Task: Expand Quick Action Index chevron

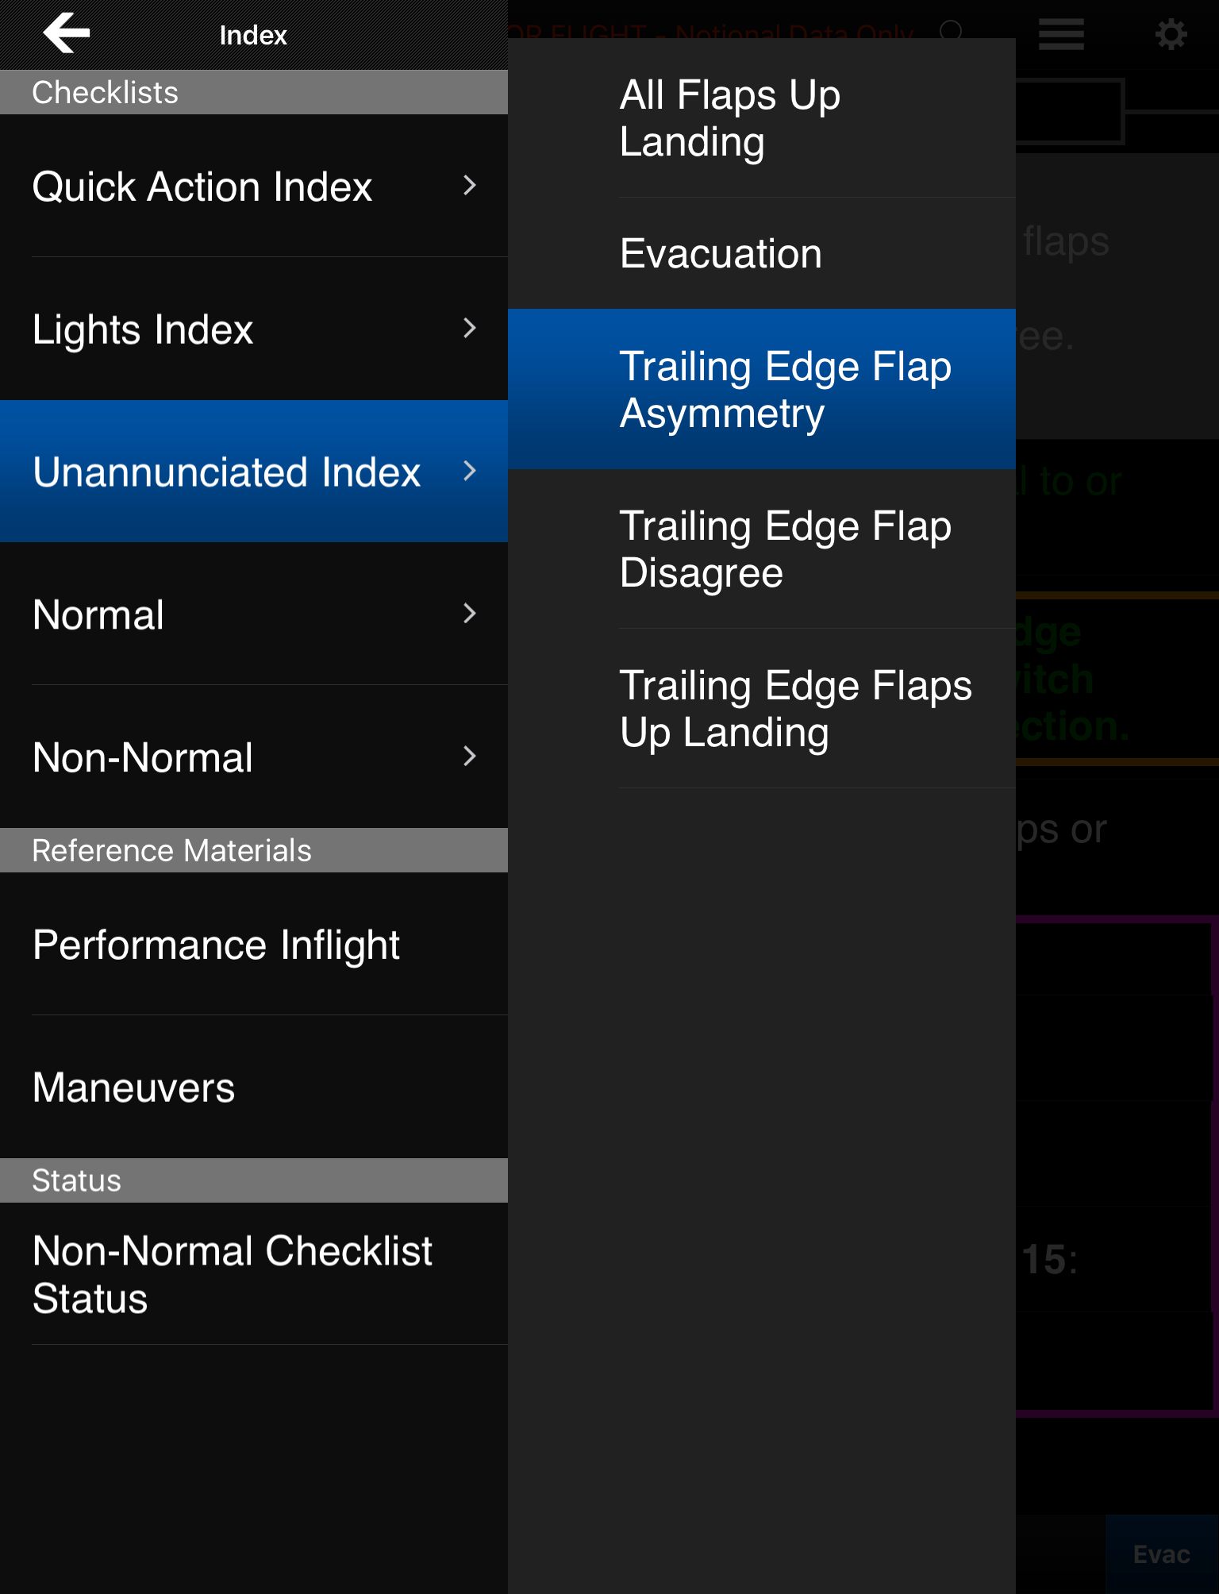Action: point(470,186)
